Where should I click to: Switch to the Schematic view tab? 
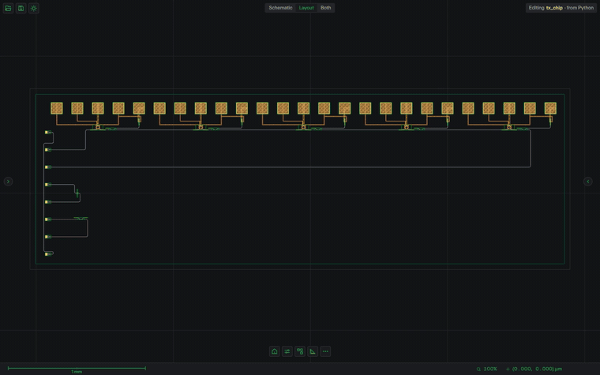point(280,8)
